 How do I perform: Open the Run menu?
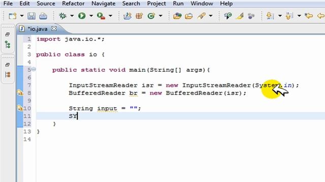(x=178, y=4)
